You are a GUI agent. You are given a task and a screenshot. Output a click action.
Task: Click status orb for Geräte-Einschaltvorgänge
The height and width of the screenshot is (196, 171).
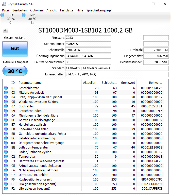tap(6, 120)
